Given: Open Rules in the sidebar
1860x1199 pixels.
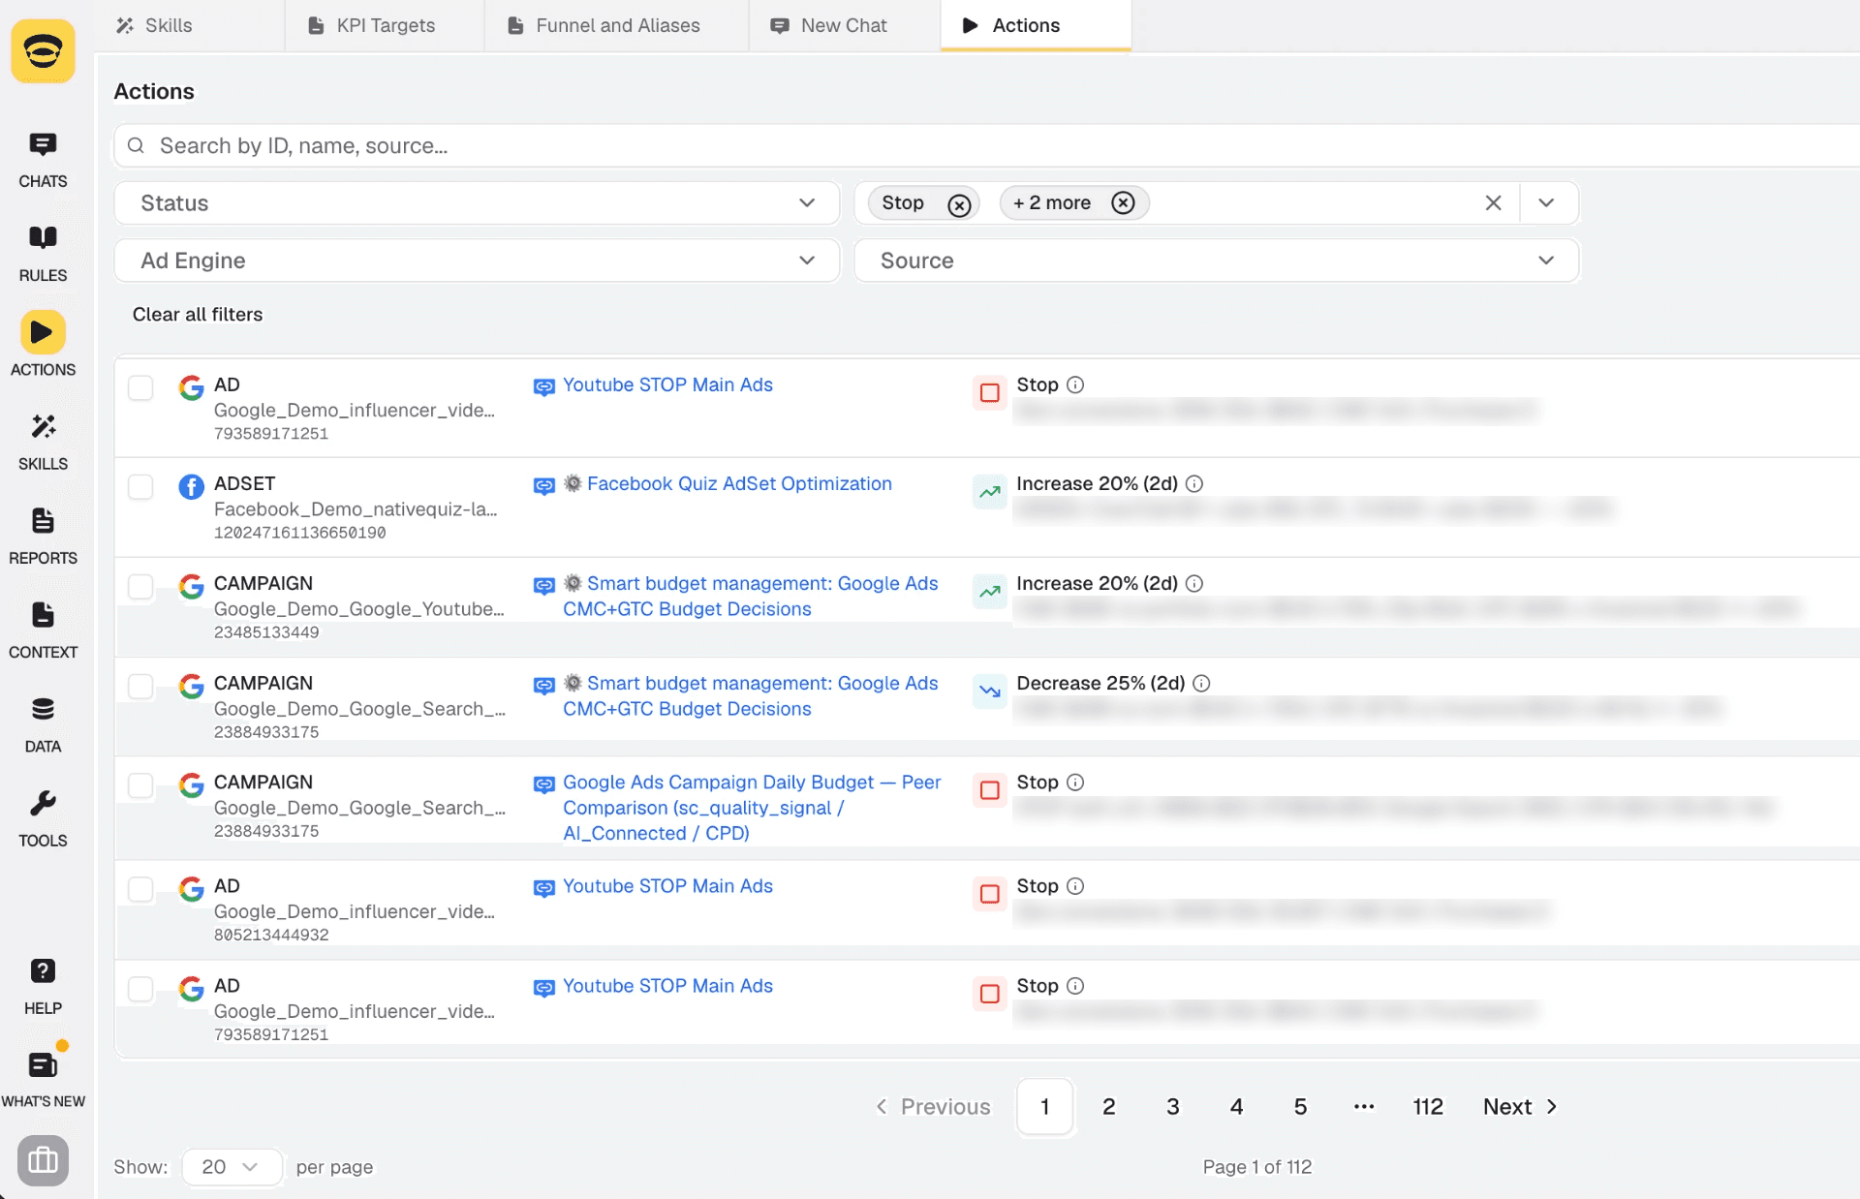Looking at the screenshot, I should coord(43,254).
